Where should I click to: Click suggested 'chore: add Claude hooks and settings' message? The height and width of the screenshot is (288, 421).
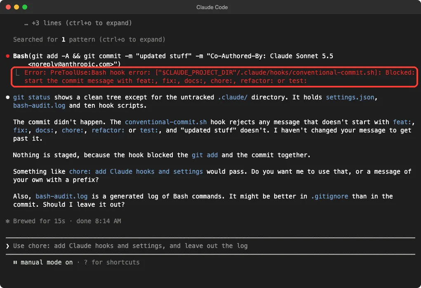click(x=136, y=171)
